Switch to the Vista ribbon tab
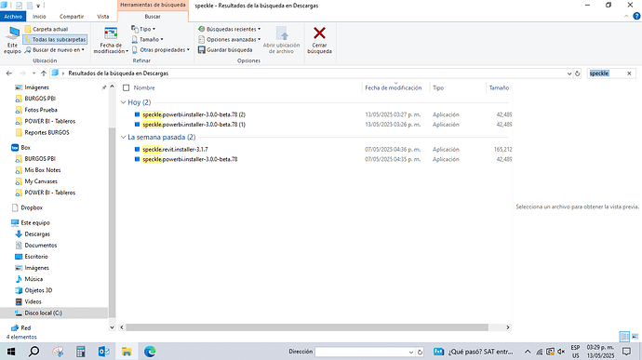 pyautogui.click(x=103, y=17)
